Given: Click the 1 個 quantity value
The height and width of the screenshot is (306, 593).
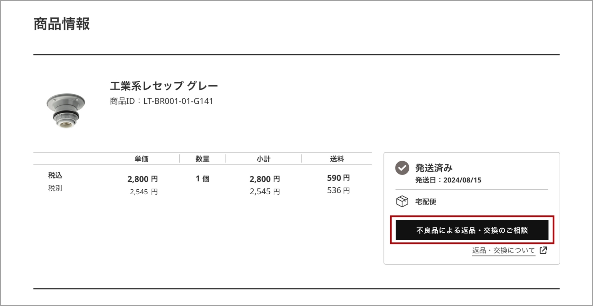Looking at the screenshot, I should pyautogui.click(x=203, y=179).
